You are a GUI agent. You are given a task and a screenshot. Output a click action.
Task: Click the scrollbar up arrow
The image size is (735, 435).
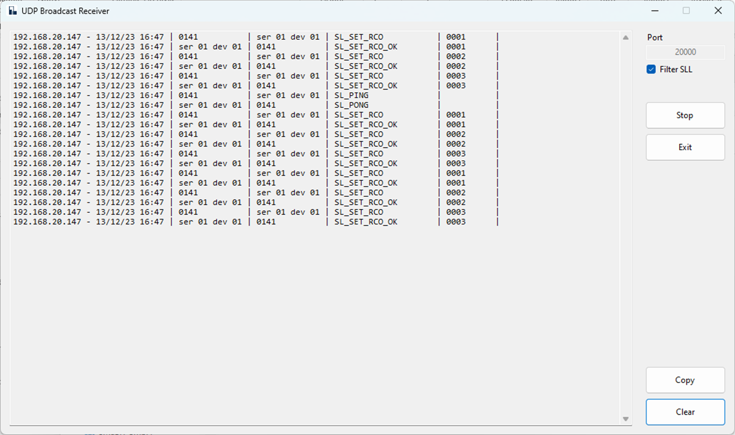[x=626, y=37]
